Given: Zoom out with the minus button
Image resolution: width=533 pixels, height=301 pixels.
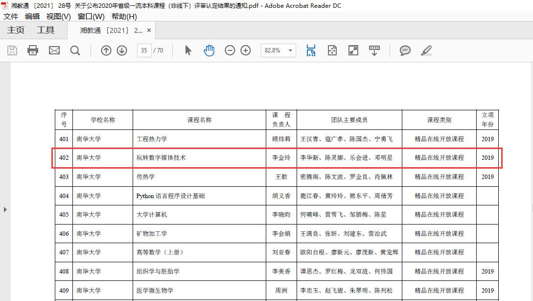Looking at the screenshot, I should pyautogui.click(x=230, y=50).
